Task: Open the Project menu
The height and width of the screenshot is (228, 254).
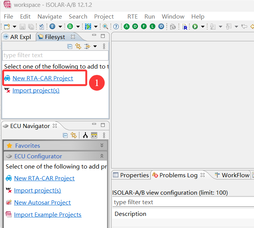Action: pyautogui.click(x=104, y=17)
